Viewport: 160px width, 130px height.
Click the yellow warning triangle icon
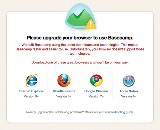pyautogui.click(x=91, y=24)
